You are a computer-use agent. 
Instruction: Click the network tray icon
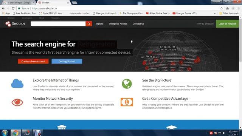[220, 133]
